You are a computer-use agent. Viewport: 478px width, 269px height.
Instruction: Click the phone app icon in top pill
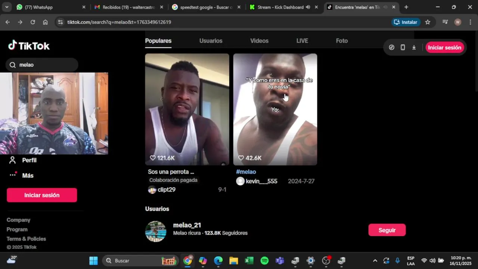pos(403,47)
